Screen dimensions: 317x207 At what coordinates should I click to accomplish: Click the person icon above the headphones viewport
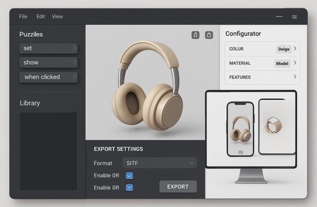pos(195,35)
